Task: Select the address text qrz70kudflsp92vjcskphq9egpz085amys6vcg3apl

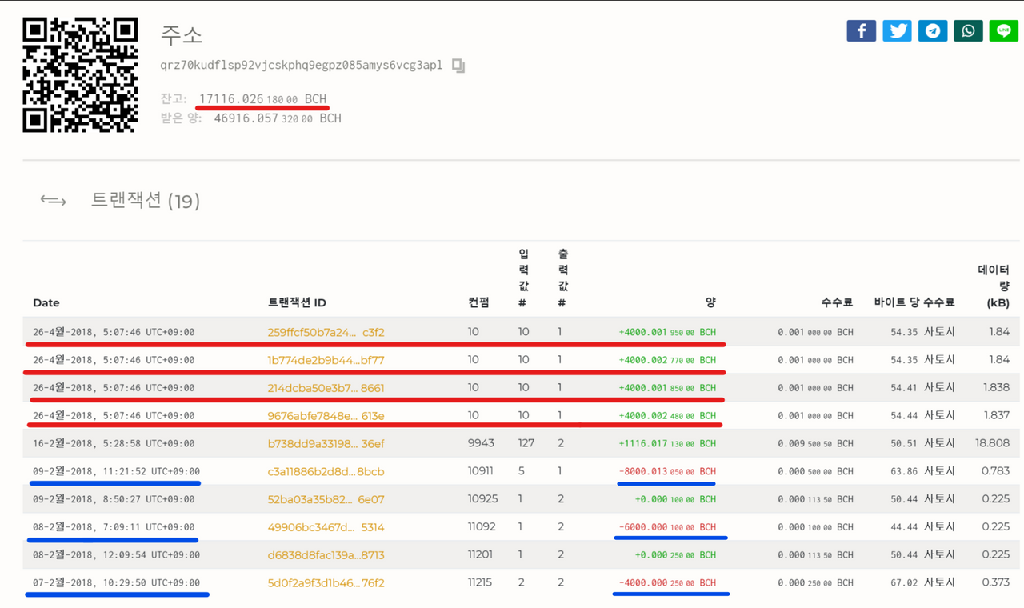Action: click(302, 66)
